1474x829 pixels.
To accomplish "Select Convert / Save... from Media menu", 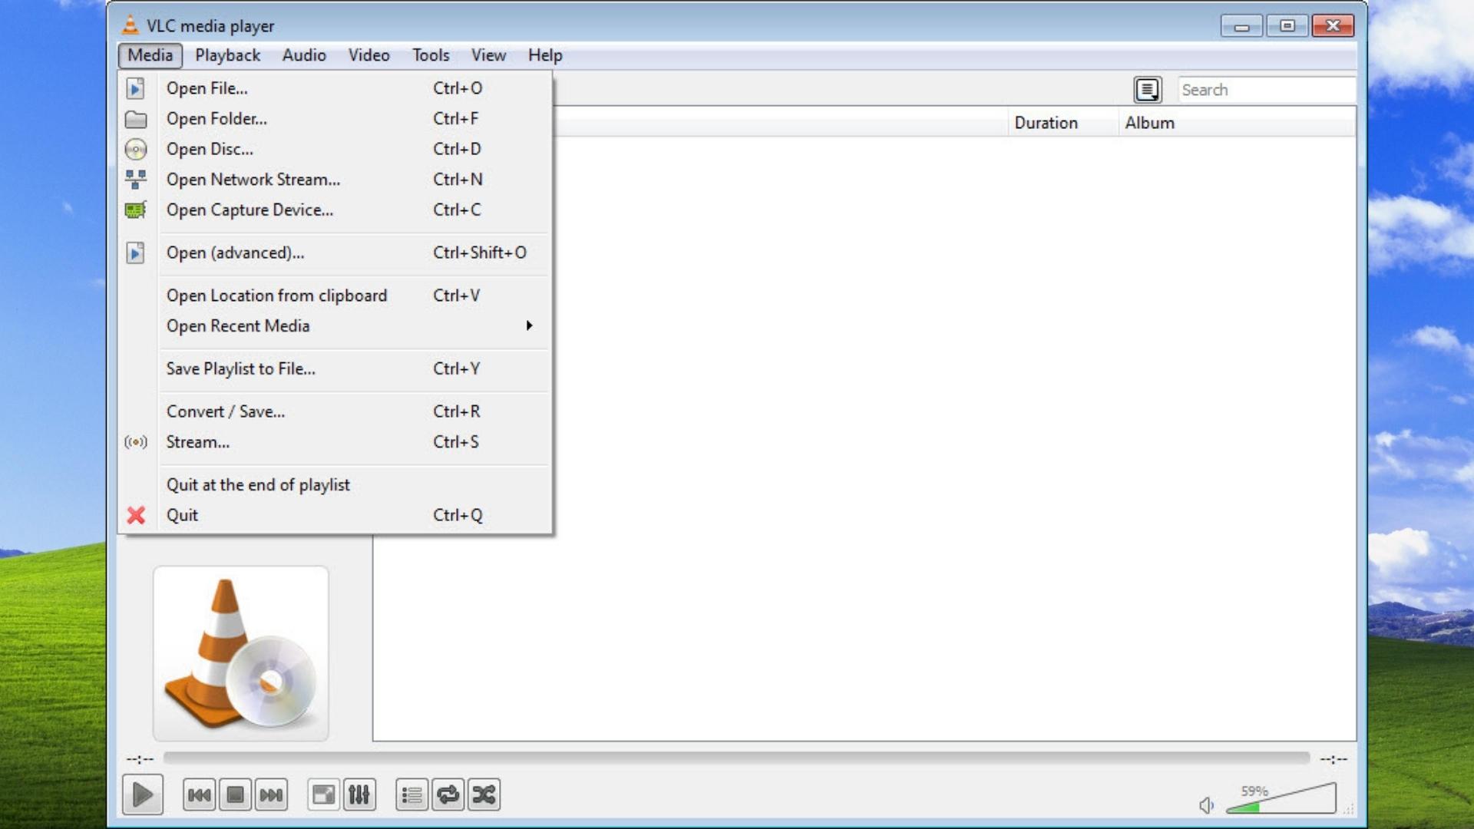I will click(x=225, y=411).
